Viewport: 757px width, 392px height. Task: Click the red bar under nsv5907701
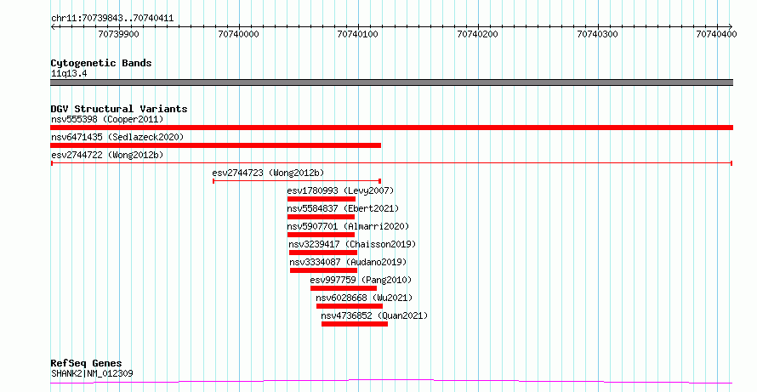(321, 235)
